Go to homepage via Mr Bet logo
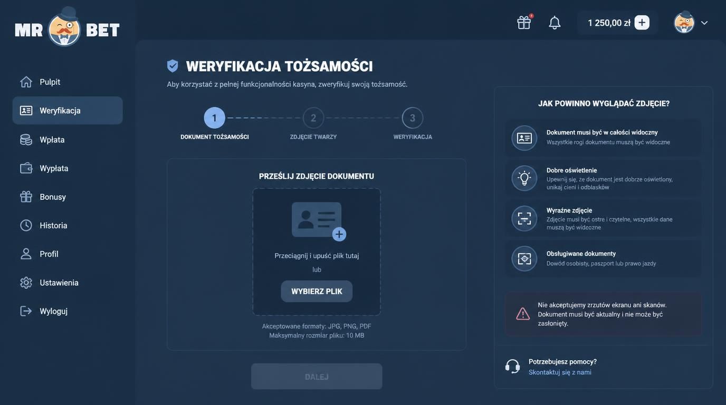Screen dimensions: 726x405 68,27
